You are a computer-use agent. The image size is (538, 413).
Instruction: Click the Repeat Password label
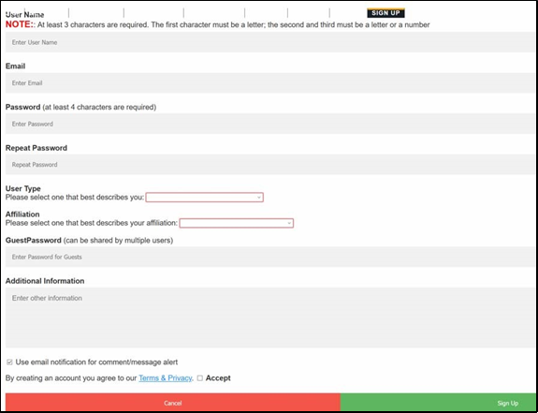pos(36,148)
